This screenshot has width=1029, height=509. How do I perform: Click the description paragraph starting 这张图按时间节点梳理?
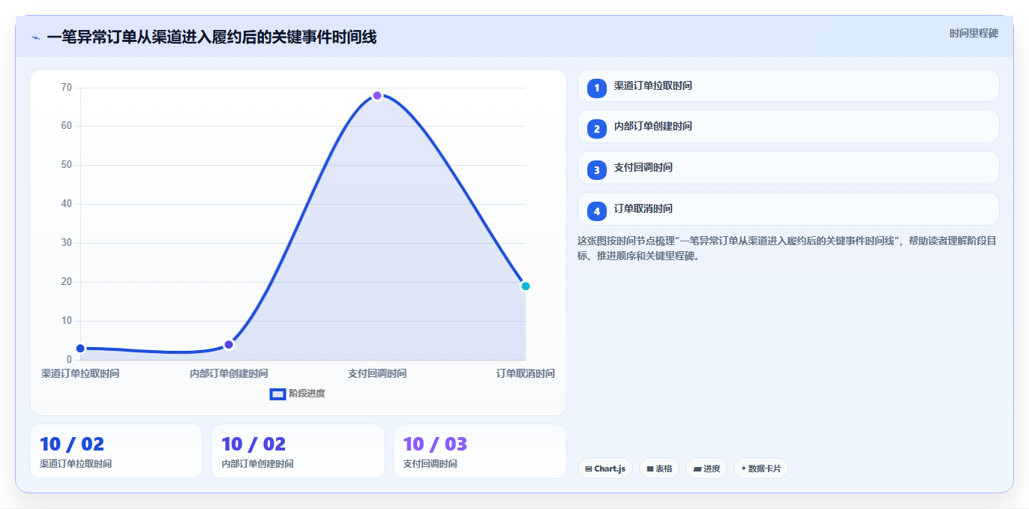(x=787, y=248)
